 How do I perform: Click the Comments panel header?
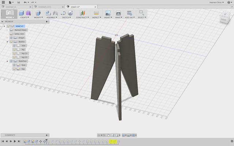tap(25, 135)
